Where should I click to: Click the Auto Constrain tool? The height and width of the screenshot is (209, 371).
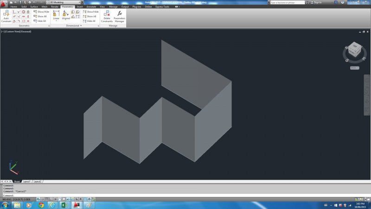click(x=6, y=16)
